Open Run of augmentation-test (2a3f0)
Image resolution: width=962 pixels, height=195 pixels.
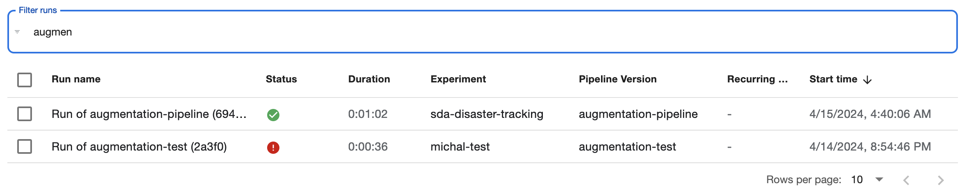139,146
